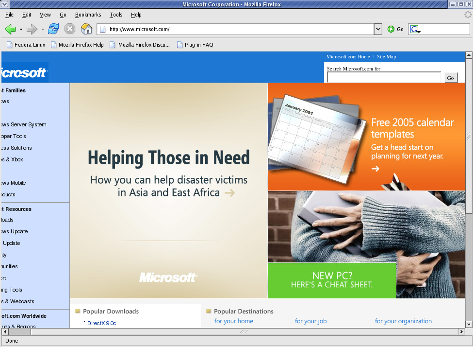This screenshot has height=347, width=473.
Task: Open the View menu
Action: (x=45, y=15)
